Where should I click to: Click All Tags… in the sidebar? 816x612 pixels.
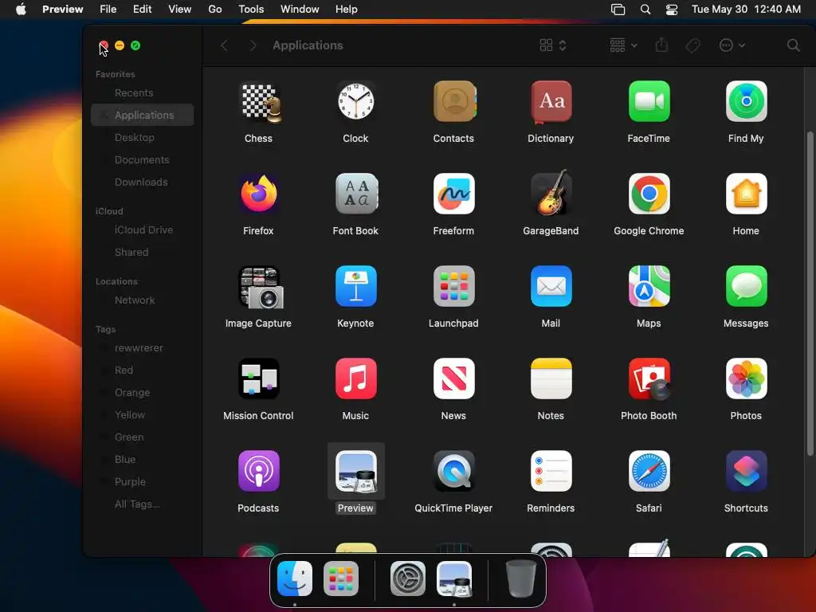[x=142, y=504]
